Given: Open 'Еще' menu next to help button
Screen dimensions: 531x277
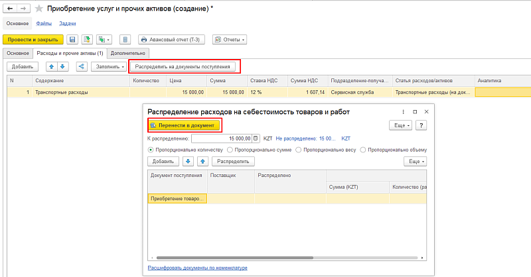Looking at the screenshot, I should (x=400, y=125).
